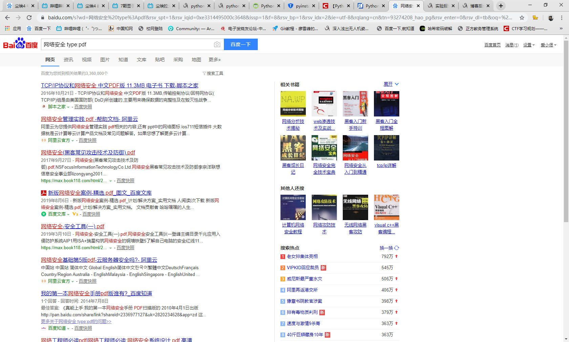Expand the 百度文库 source dropdown arrow
The height and width of the screenshot is (342, 569).
(68, 214)
